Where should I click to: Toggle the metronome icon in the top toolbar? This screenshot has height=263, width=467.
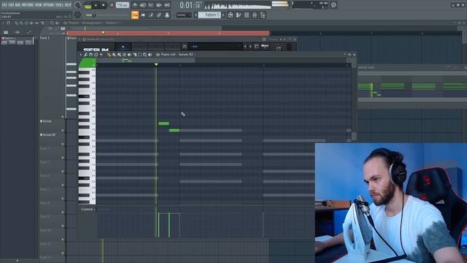pos(134,5)
